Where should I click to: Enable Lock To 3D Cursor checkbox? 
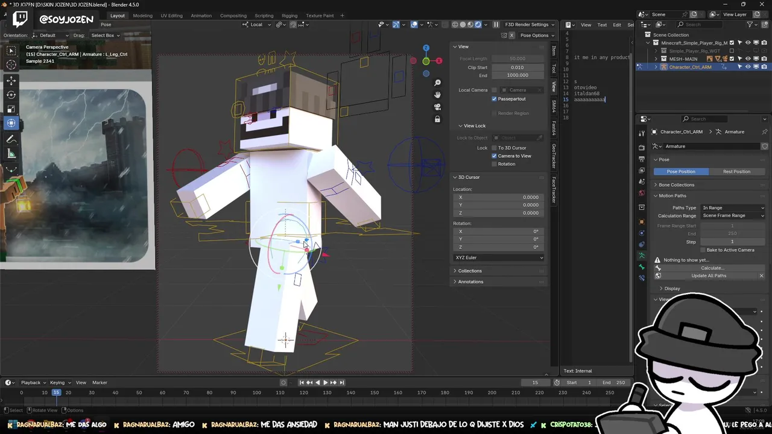494,148
